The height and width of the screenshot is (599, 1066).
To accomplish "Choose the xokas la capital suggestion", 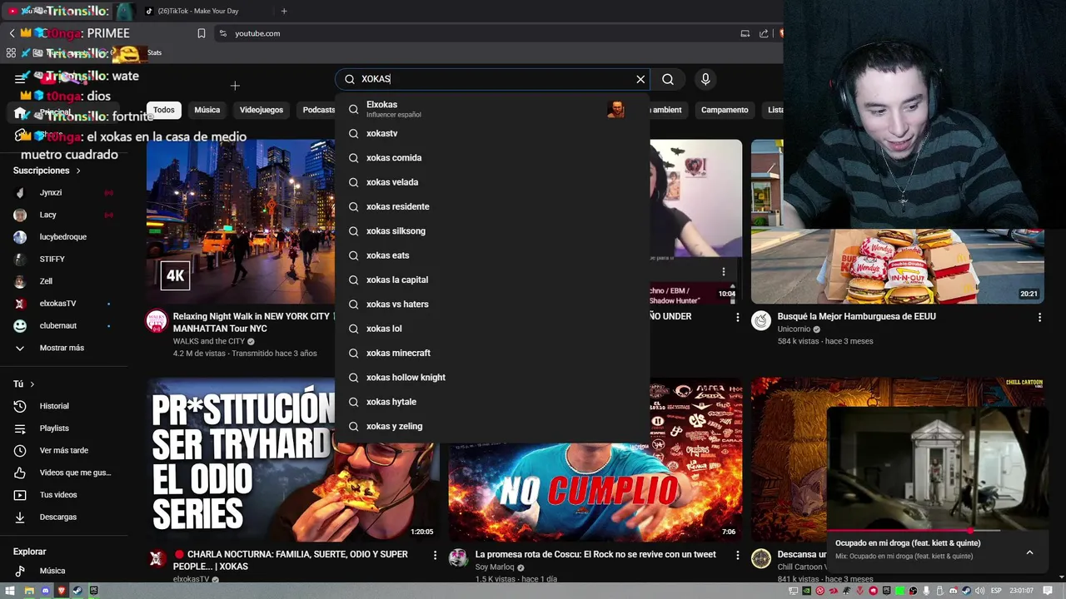I will (x=492, y=280).
